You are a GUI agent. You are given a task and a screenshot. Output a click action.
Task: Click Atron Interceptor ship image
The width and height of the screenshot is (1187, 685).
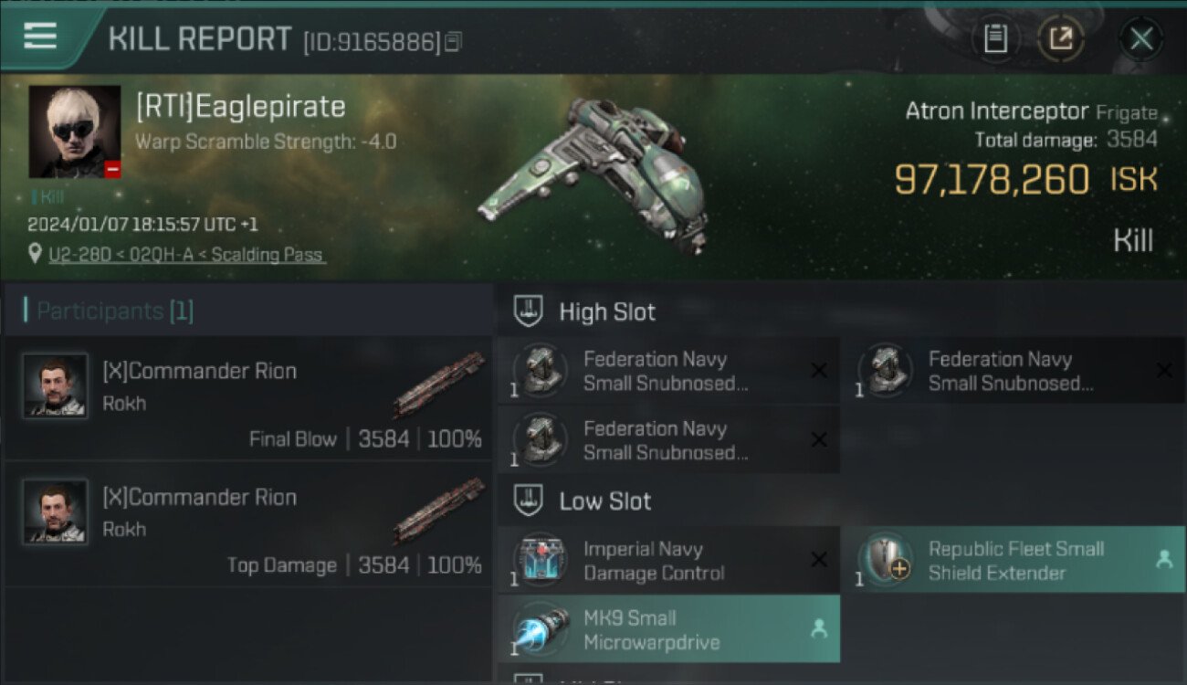point(593,174)
